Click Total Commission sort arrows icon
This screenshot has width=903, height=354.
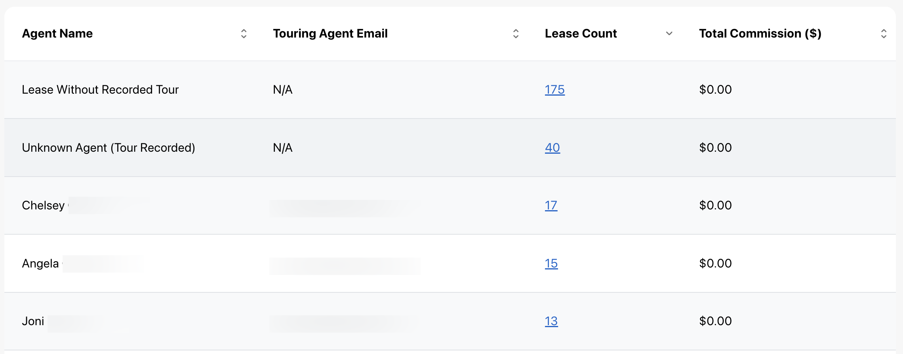pos(884,34)
